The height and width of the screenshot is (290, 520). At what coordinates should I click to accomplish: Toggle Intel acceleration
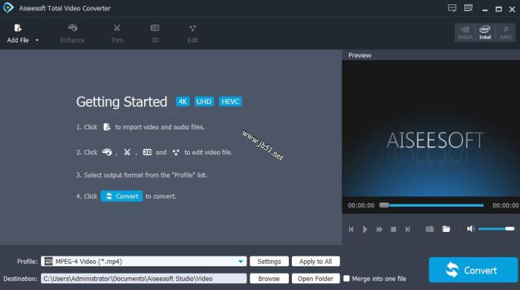pos(485,33)
